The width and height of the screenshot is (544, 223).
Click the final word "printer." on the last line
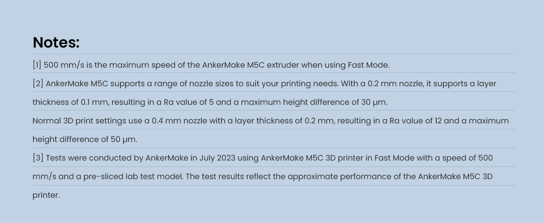(46, 195)
